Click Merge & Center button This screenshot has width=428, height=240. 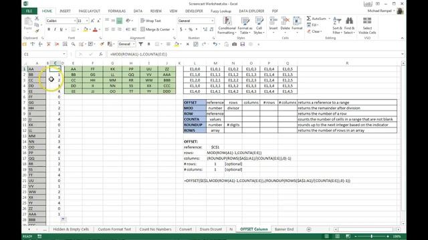coord(155,29)
